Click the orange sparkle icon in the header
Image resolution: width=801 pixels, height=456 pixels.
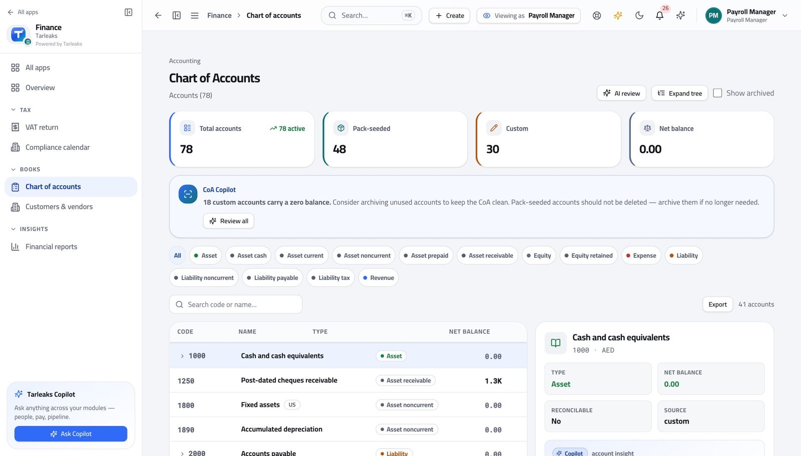coord(618,16)
